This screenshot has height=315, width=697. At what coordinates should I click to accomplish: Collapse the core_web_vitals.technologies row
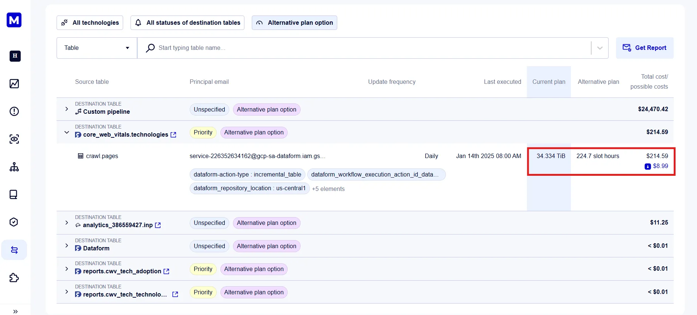tap(67, 132)
